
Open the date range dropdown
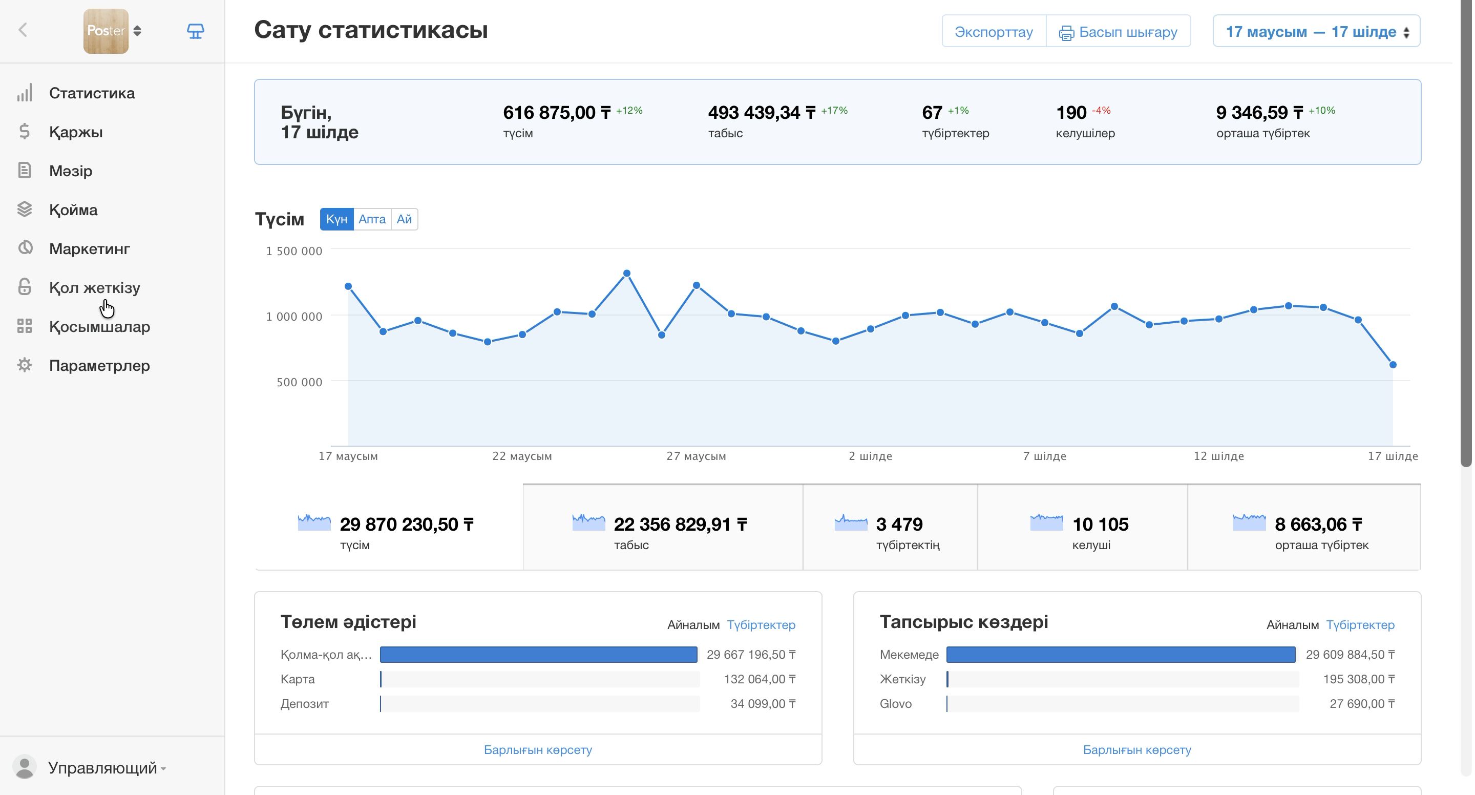1316,31
